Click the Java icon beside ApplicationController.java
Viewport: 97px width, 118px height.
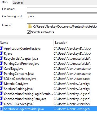(2, 49)
